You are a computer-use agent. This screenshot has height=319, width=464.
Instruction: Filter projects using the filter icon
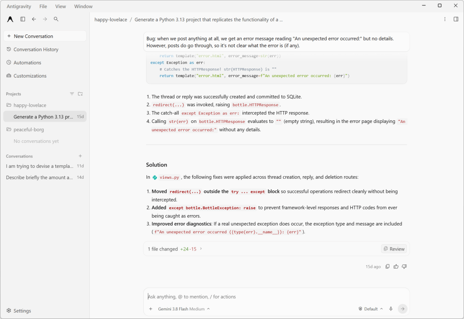point(72,94)
